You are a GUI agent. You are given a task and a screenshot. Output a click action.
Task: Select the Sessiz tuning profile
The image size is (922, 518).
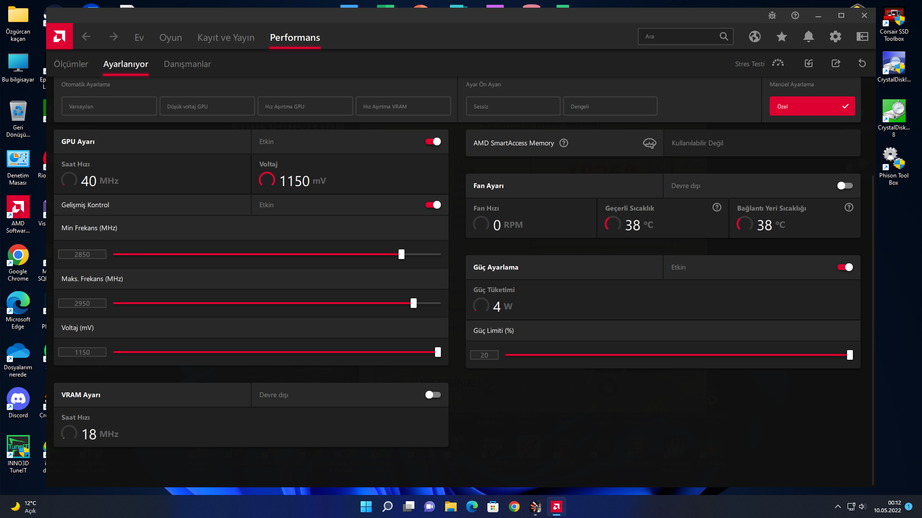(x=513, y=106)
